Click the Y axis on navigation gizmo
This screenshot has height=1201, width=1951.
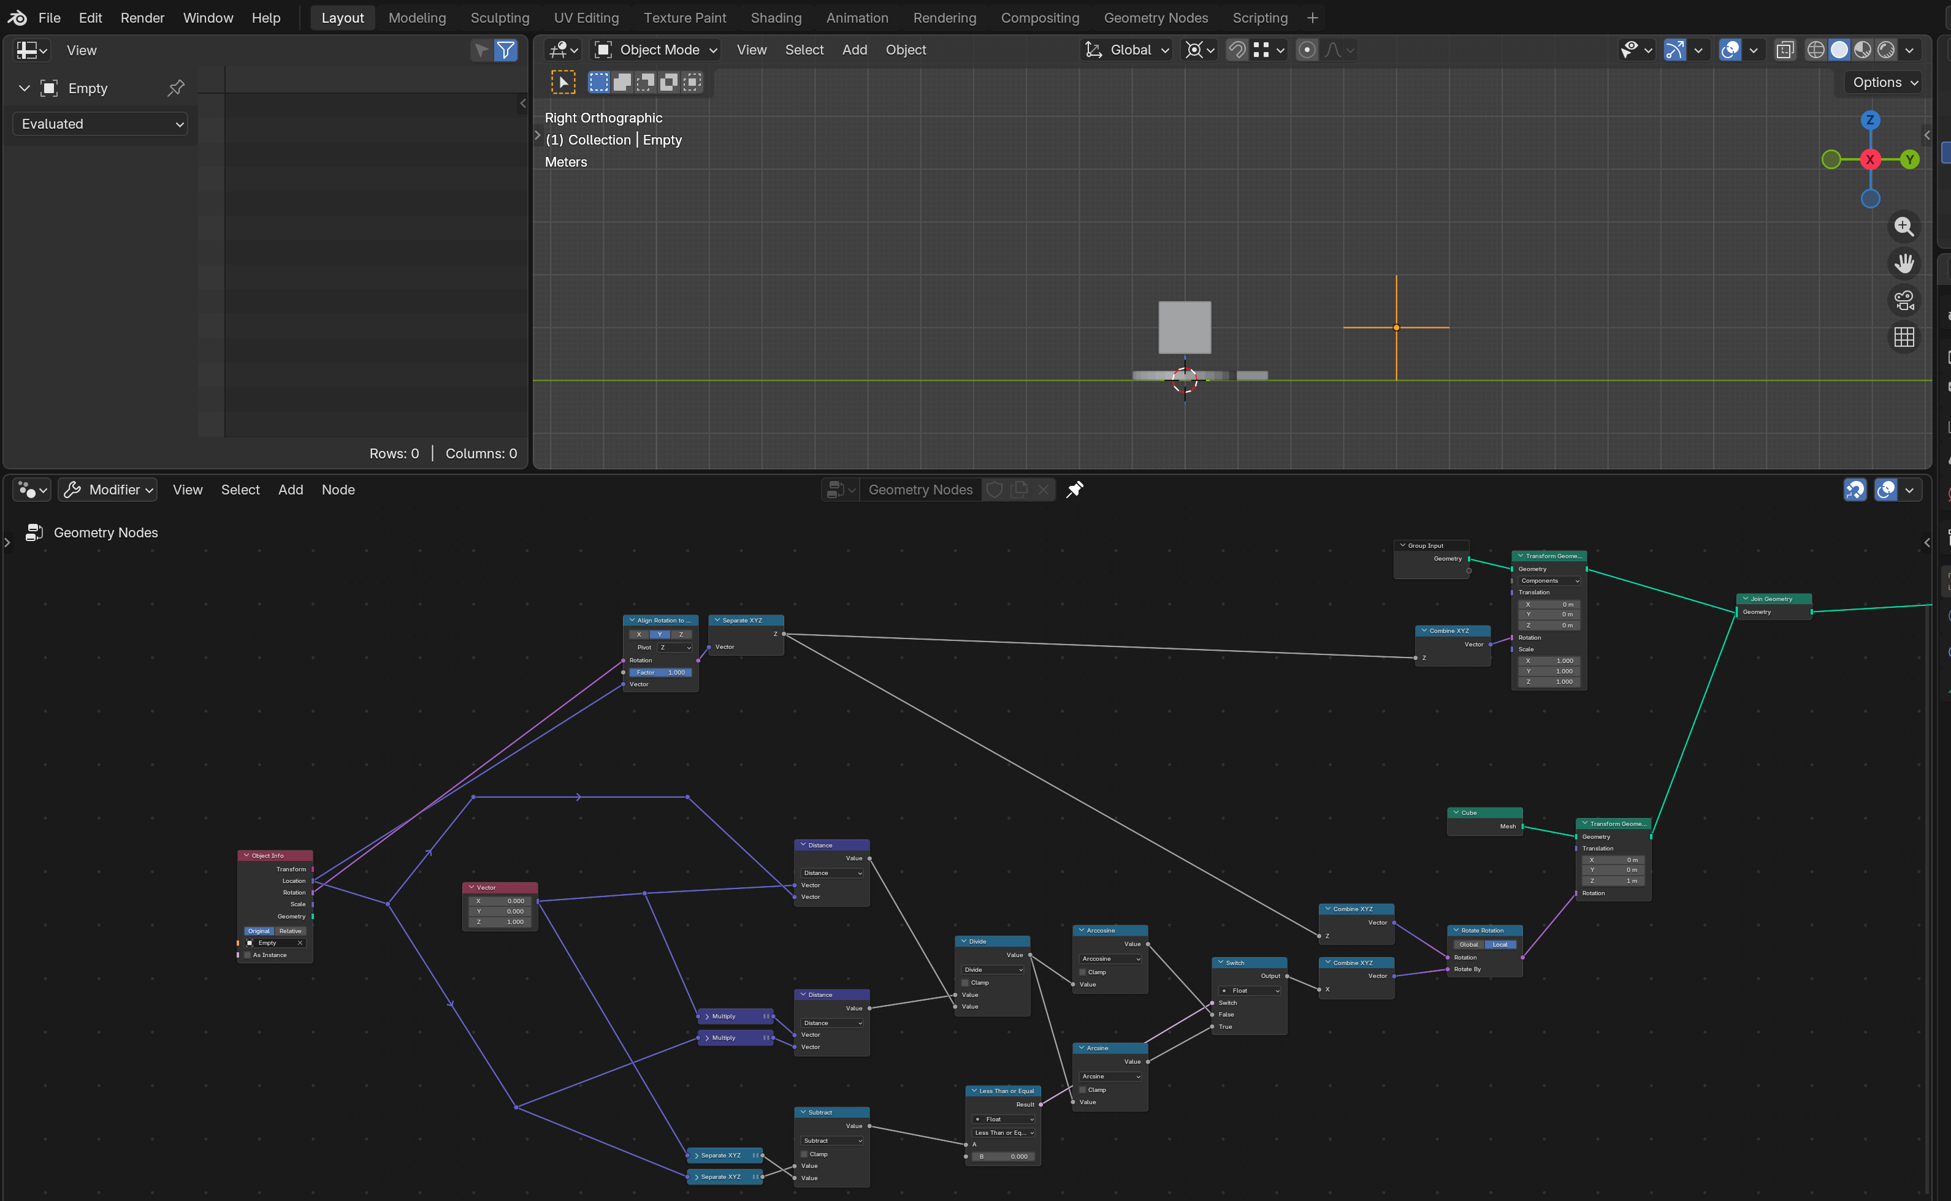(x=1909, y=160)
